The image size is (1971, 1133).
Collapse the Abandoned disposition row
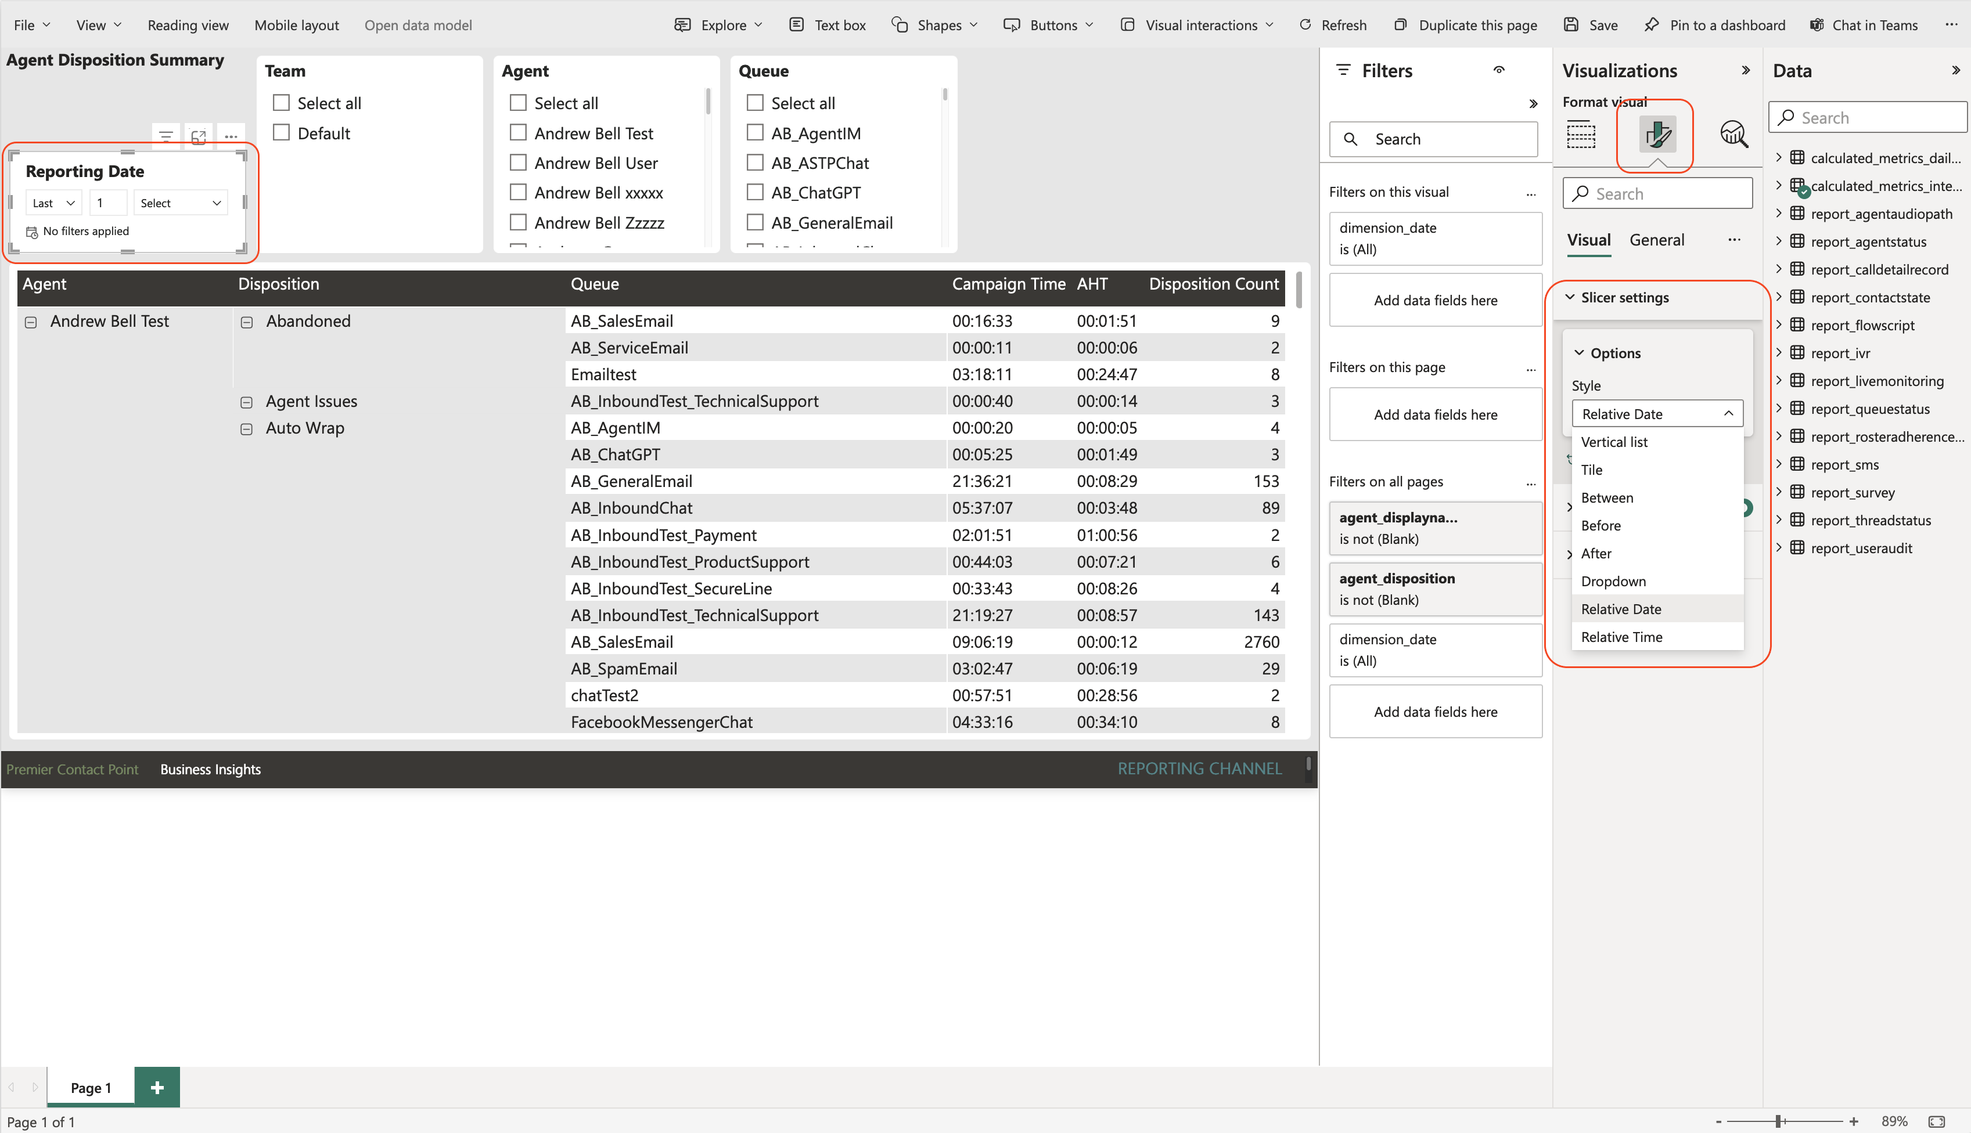pyautogui.click(x=246, y=322)
